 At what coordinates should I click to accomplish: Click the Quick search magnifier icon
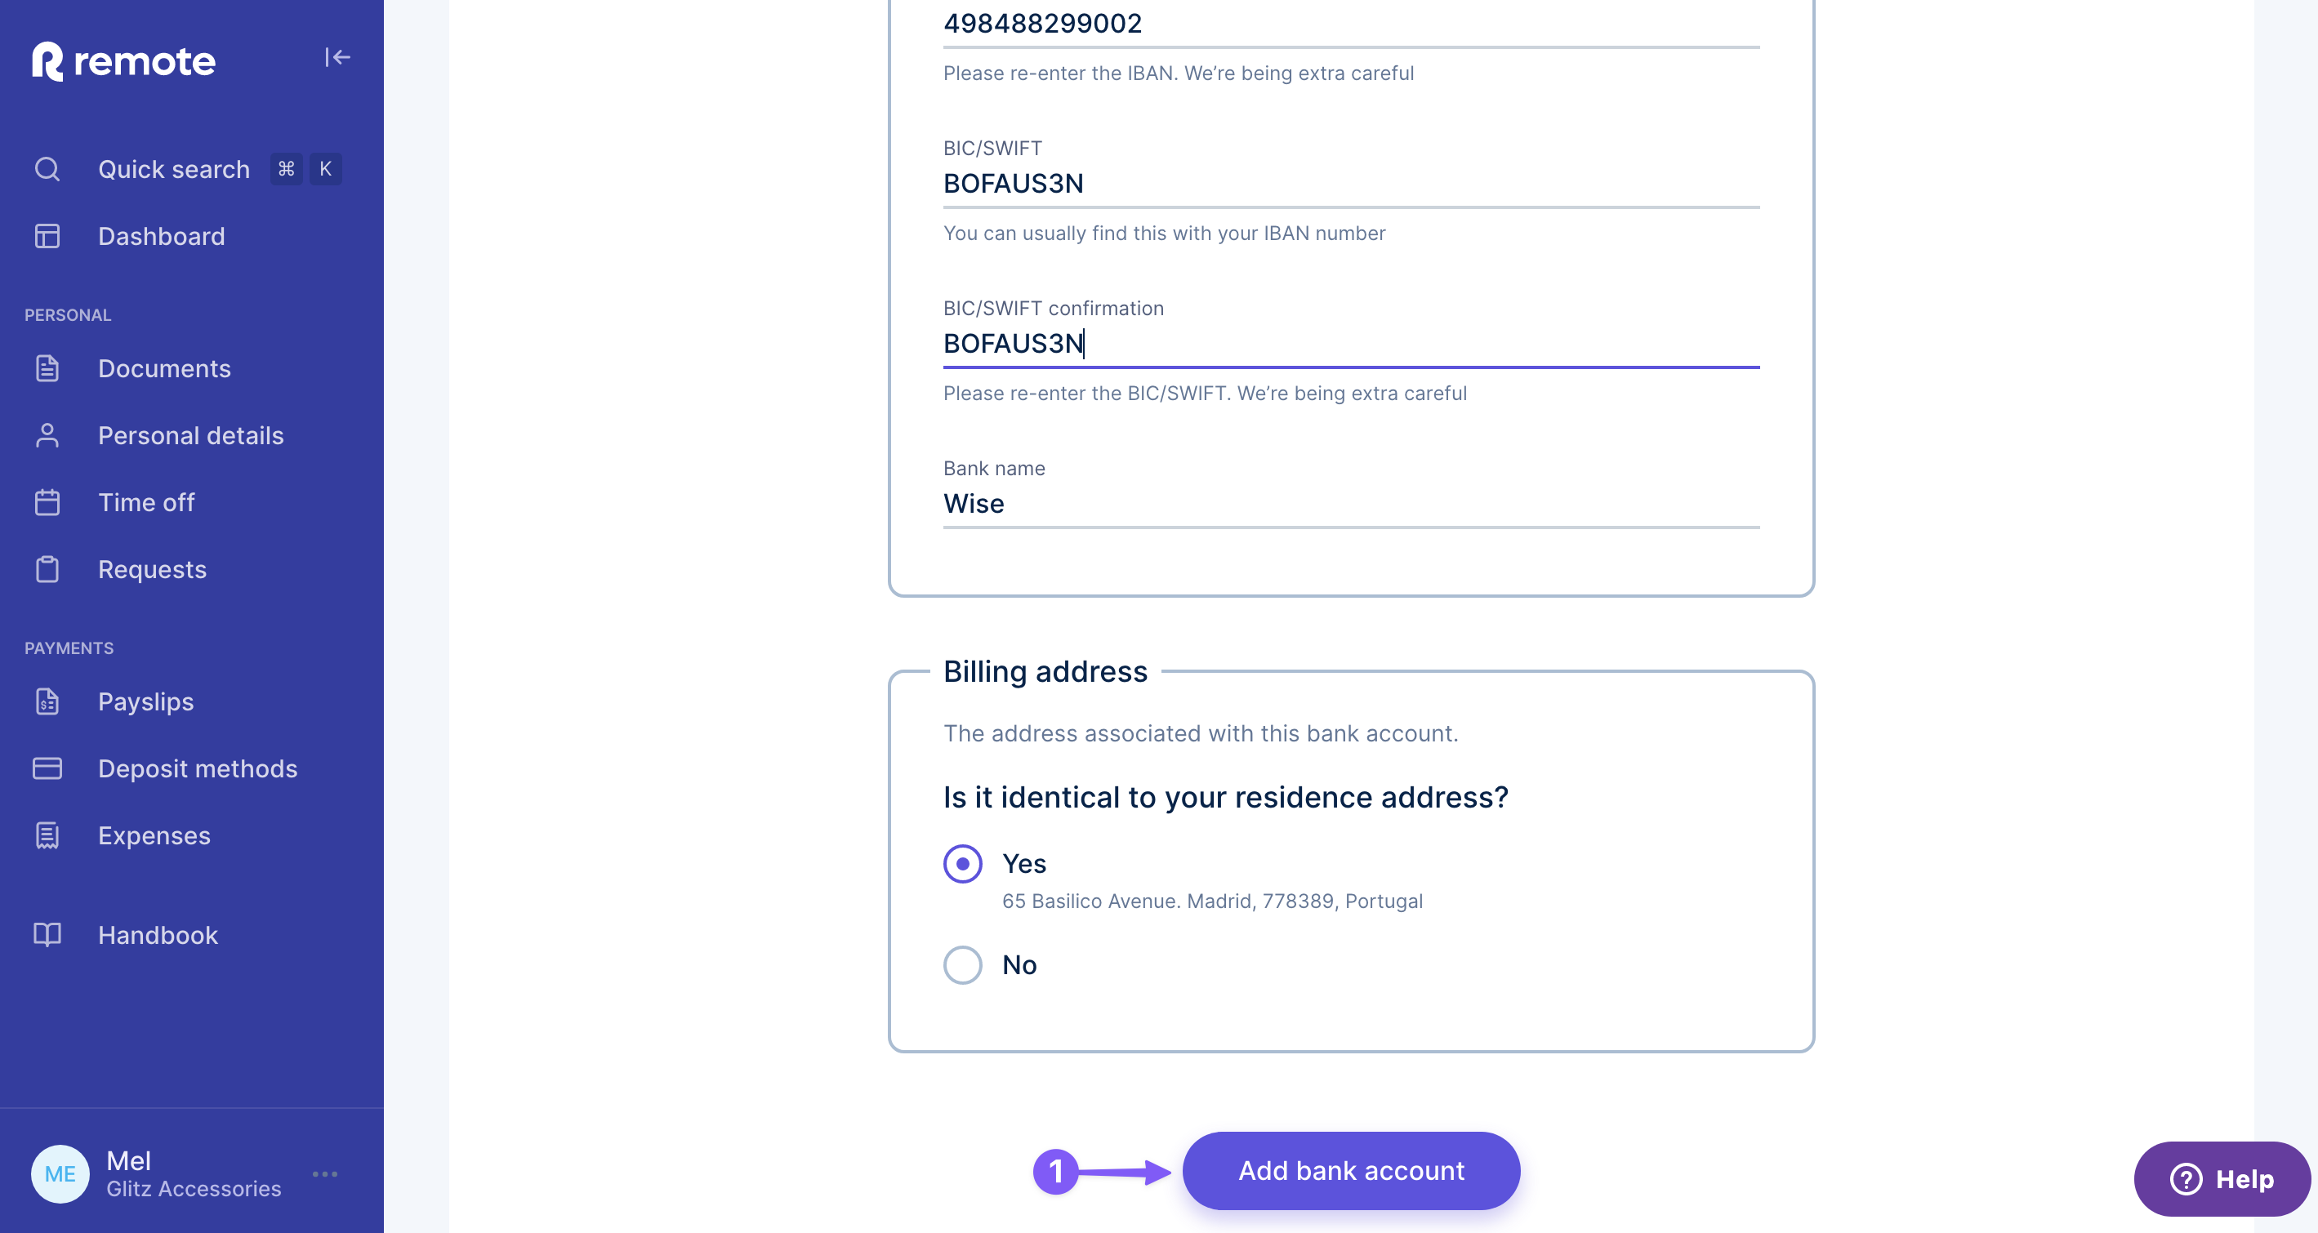[47, 169]
